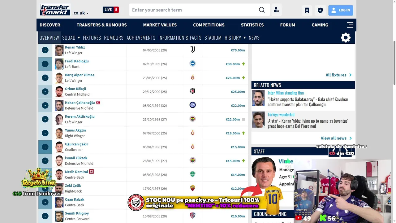The height and width of the screenshot is (223, 396).
Task: Open Orkun Kökçü player profile
Action: tap(75, 89)
